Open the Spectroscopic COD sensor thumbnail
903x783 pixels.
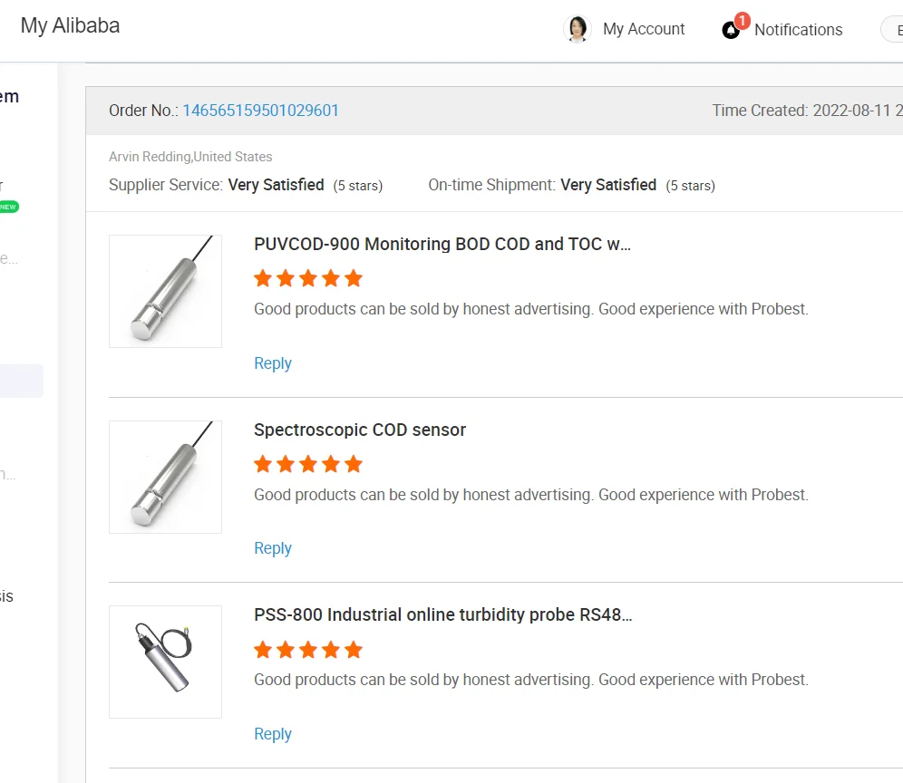165,477
